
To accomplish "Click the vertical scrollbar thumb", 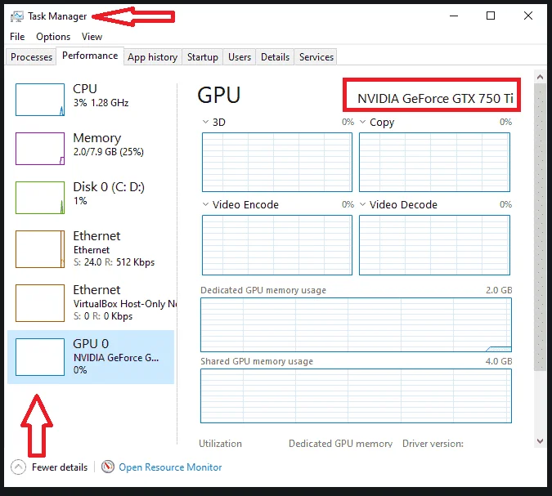I will pyautogui.click(x=540, y=227).
